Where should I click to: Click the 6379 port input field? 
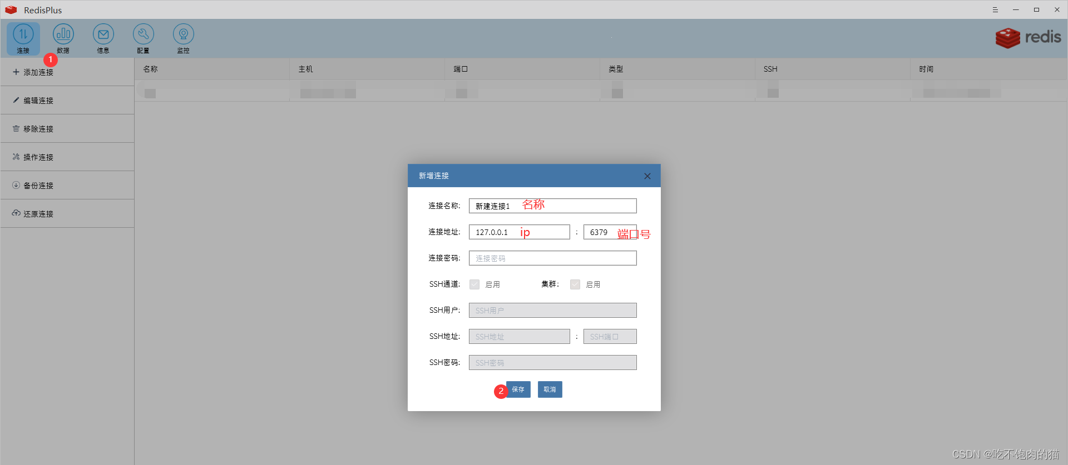610,232
